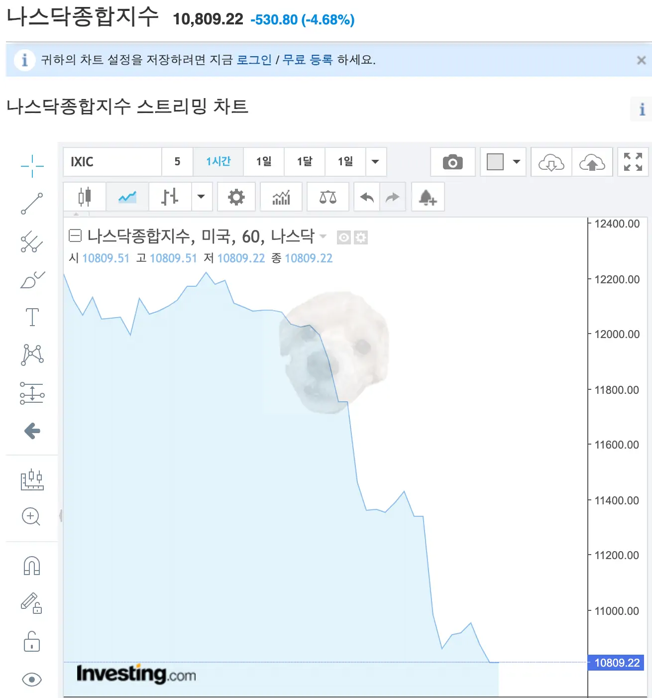Screen dimensions: 652x698
Task: Click the IXIC symbol input field
Action: [x=112, y=162]
